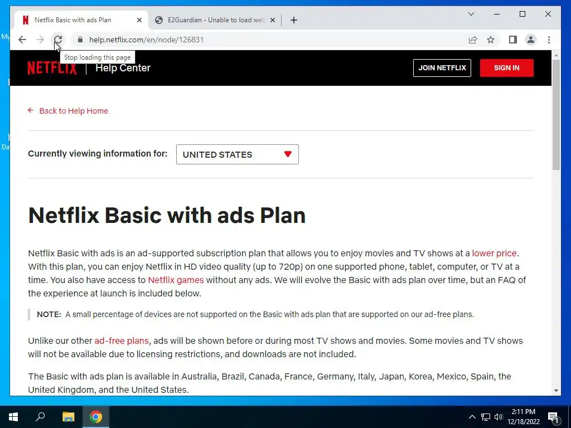Open the Help Center link
Screen dimensions: 571x428
(123, 68)
